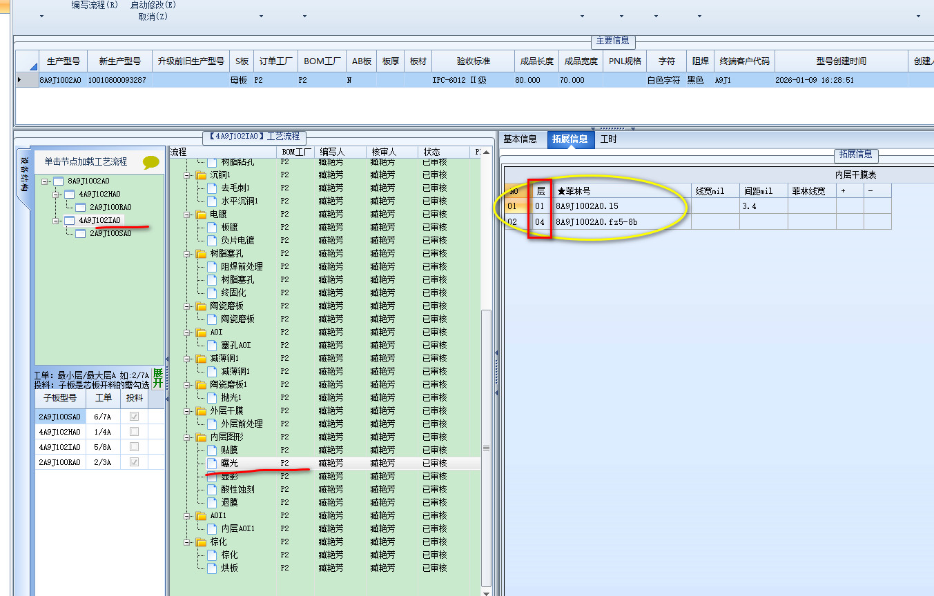Click the green 展开 button
Viewport: 934px width, 596px height.
[158, 378]
